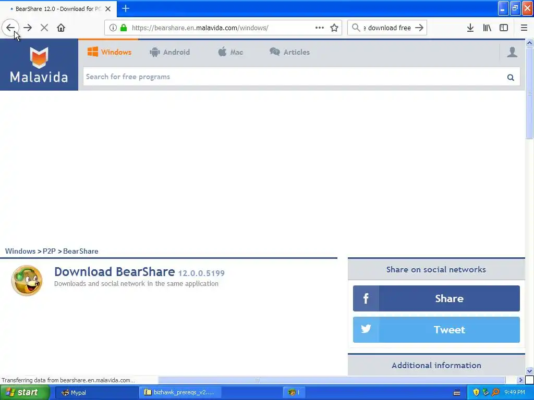Switch to bizhawk_prereqs taskbar window
The image size is (534, 400).
pyautogui.click(x=180, y=393)
